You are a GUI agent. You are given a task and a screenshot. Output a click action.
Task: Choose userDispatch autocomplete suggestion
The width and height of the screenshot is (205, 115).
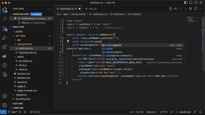tap(143, 52)
